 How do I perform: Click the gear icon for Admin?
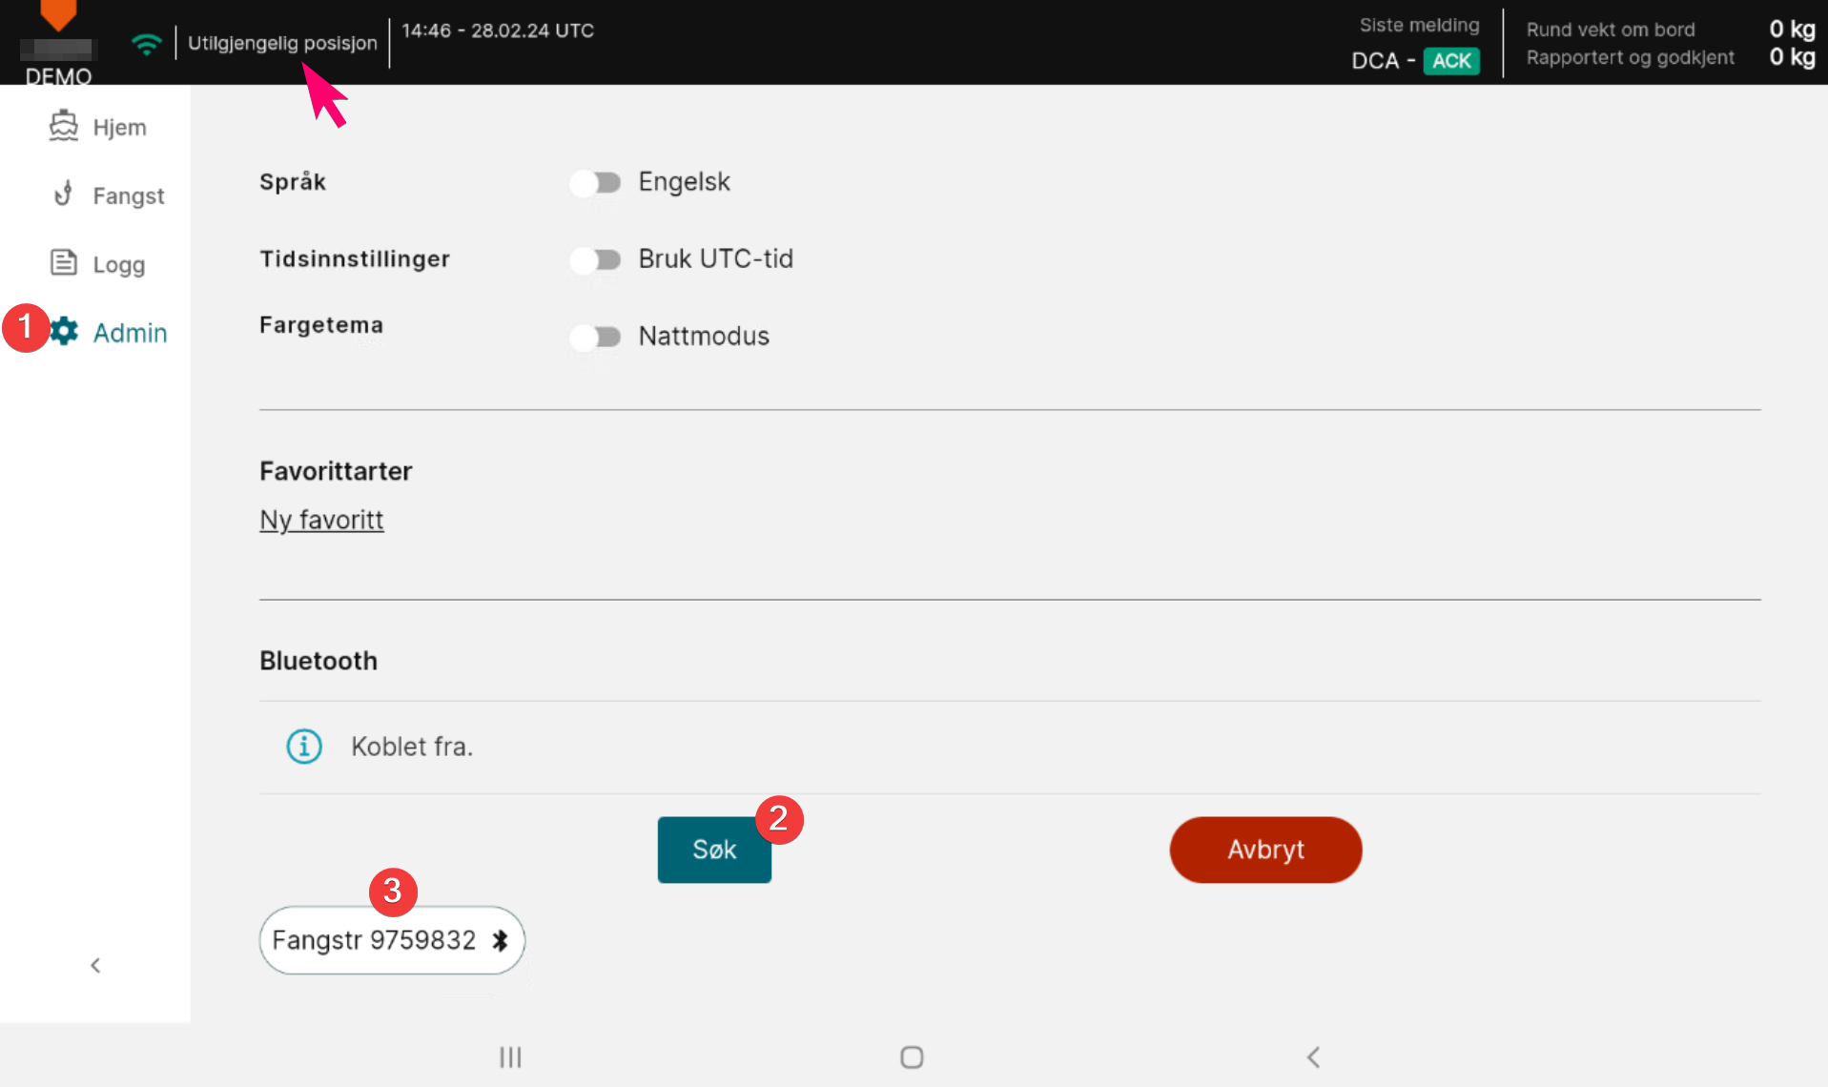(x=64, y=331)
